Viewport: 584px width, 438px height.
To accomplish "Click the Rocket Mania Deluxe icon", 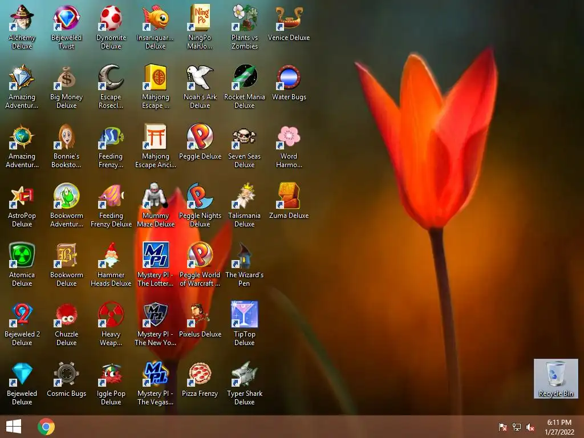I will point(244,77).
